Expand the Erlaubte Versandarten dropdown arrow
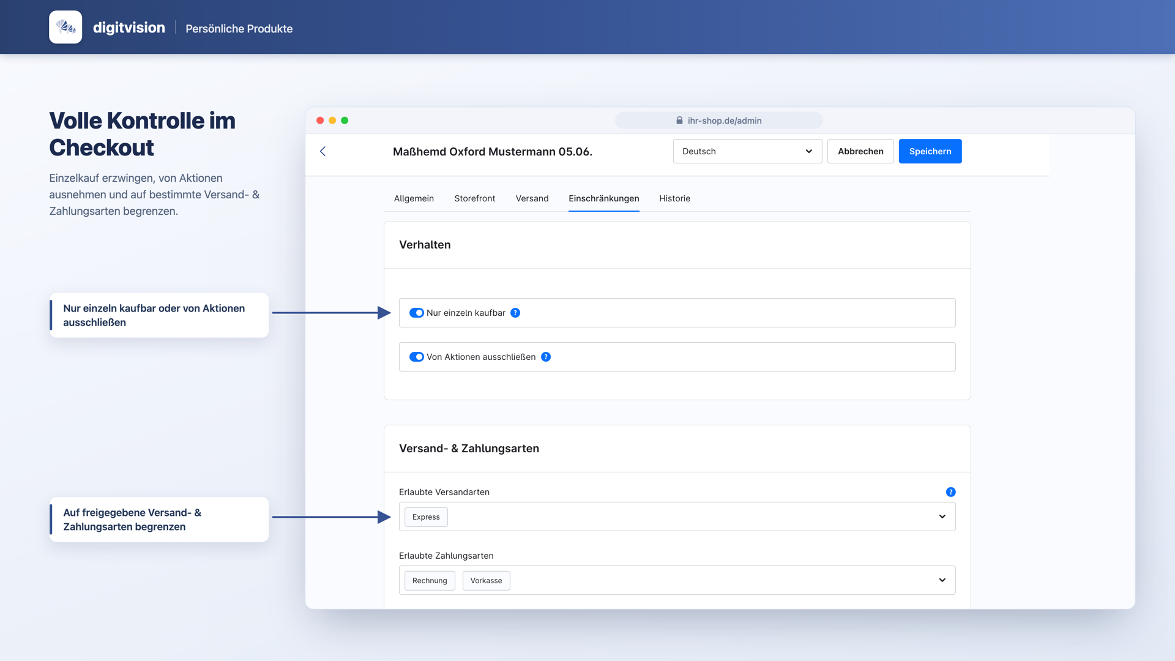The height and width of the screenshot is (661, 1175). point(942,517)
